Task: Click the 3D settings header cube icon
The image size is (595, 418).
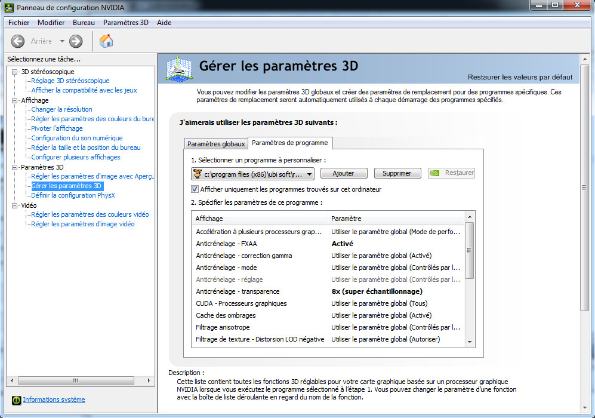Action: (178, 69)
